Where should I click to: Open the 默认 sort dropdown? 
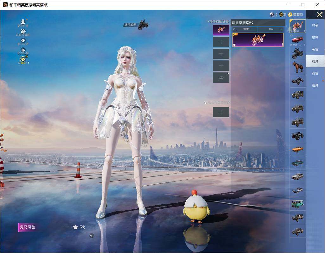pos(271,29)
